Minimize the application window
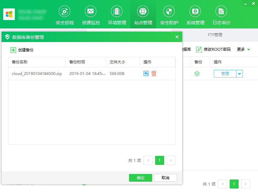 click(x=245, y=4)
